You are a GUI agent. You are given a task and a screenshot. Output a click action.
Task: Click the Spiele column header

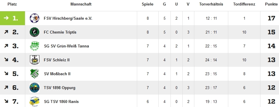pyautogui.click(x=148, y=4)
